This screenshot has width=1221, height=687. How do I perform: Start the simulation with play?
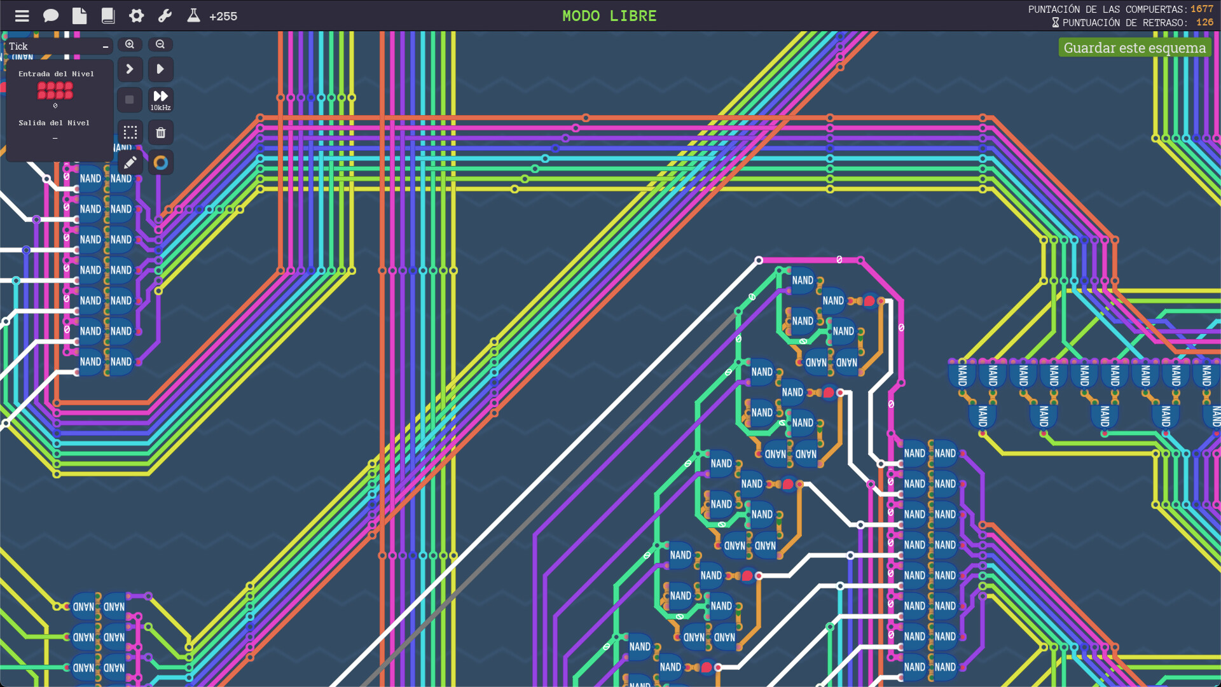click(160, 69)
